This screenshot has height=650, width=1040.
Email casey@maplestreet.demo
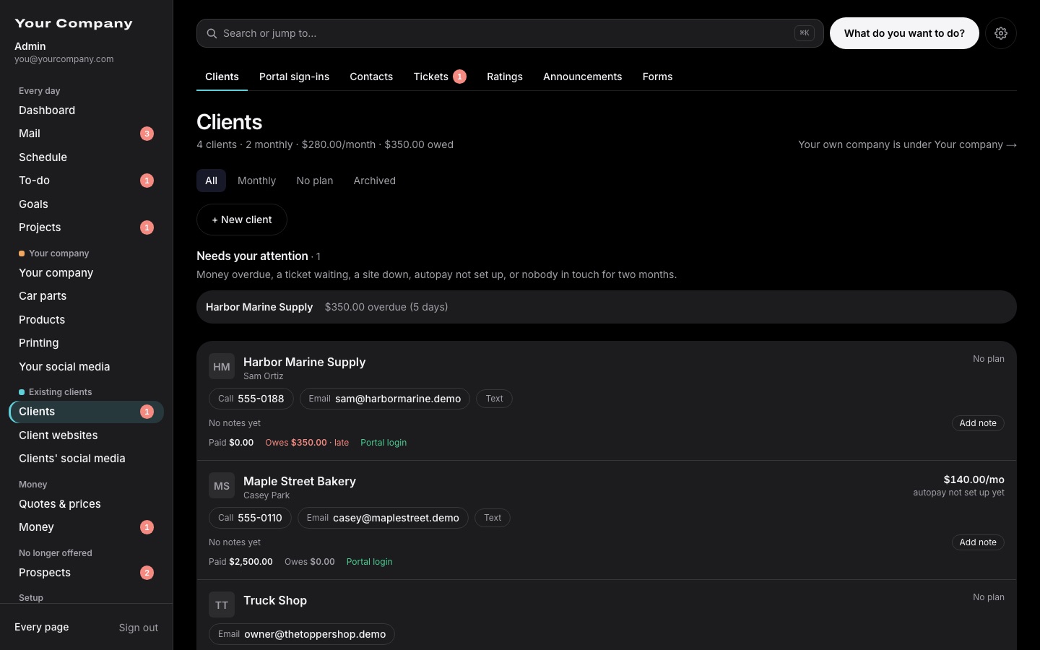coord(383,518)
